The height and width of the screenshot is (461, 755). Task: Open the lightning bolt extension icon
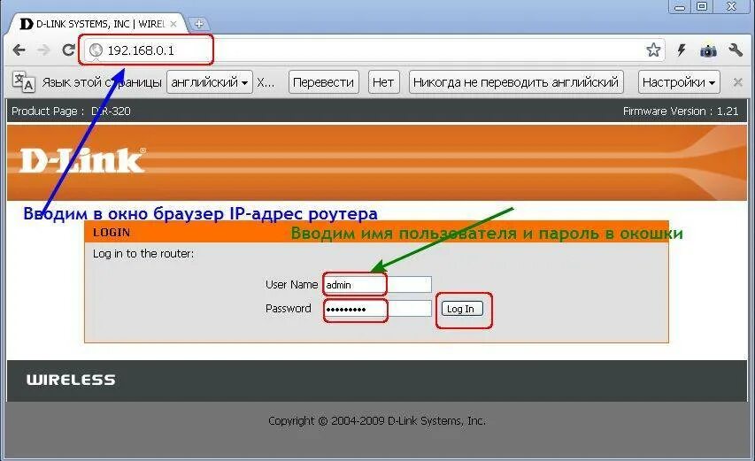point(681,50)
